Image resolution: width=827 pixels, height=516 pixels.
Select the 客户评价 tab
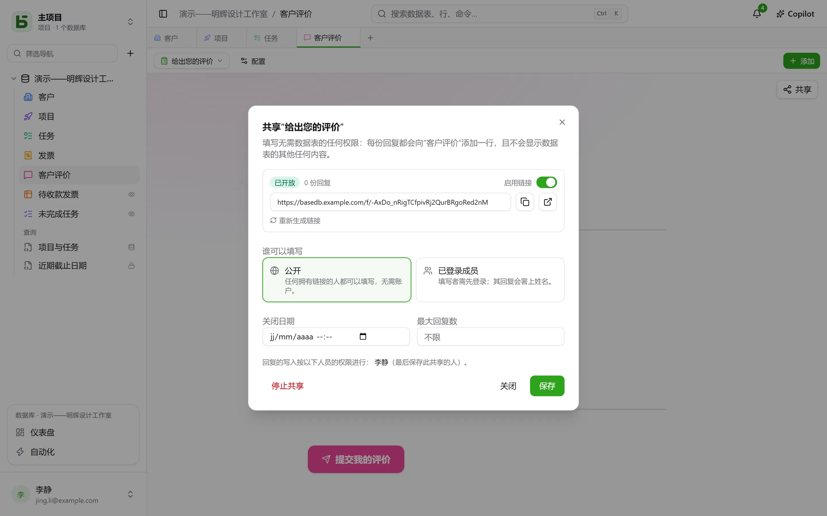(x=329, y=38)
